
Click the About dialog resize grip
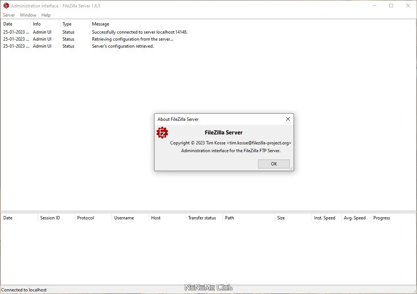[x=291, y=168]
